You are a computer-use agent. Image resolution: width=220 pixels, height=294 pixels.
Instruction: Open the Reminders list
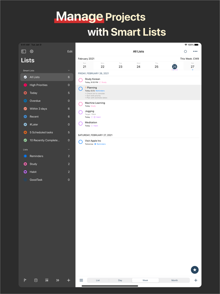[x=47, y=156]
